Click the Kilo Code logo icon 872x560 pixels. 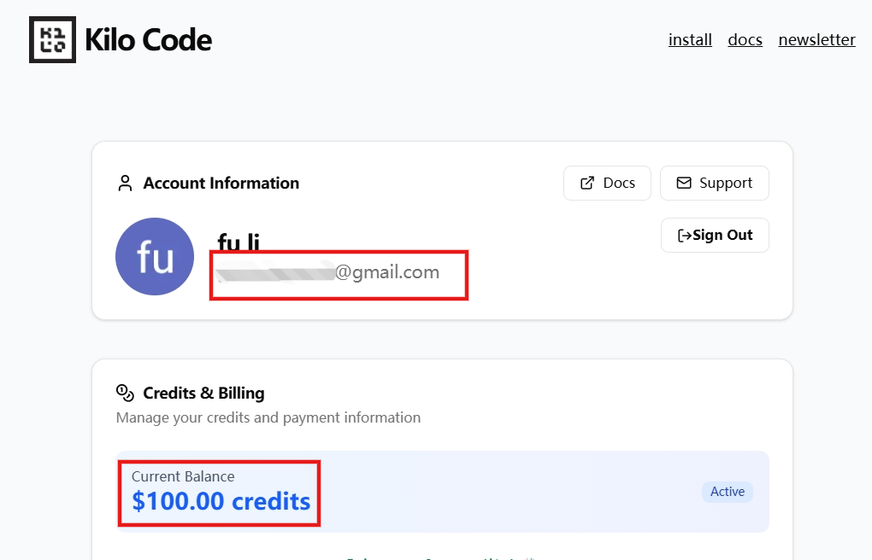[x=52, y=39]
